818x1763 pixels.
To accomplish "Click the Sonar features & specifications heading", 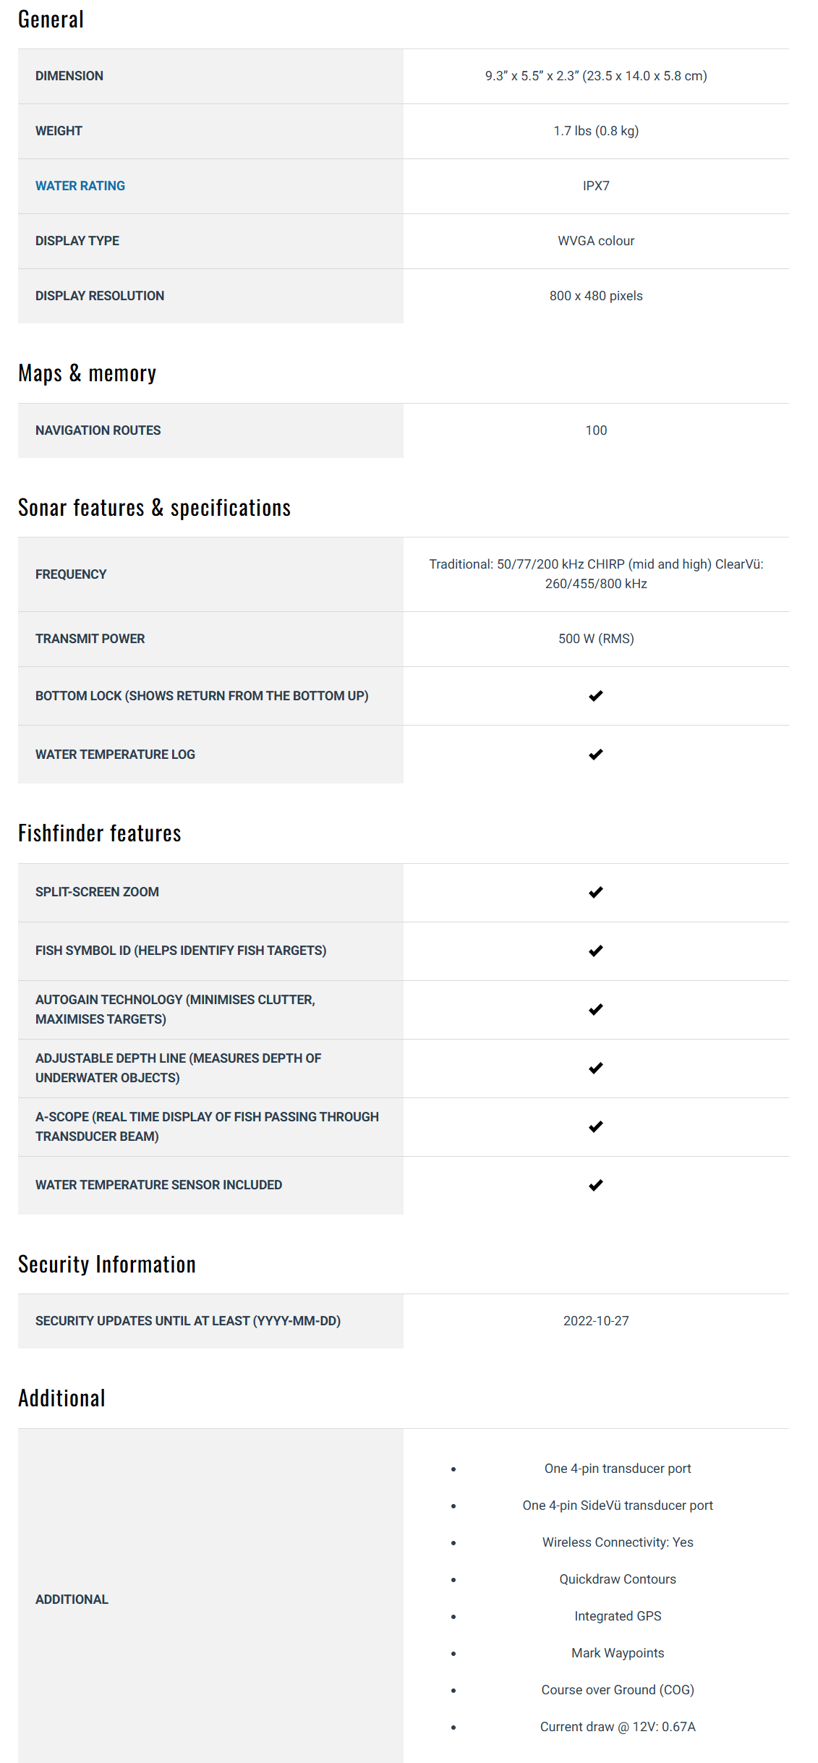I will click(154, 508).
